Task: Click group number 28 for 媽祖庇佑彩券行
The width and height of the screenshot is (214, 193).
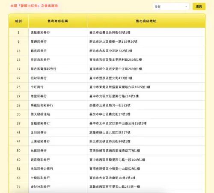Action: 18,105
